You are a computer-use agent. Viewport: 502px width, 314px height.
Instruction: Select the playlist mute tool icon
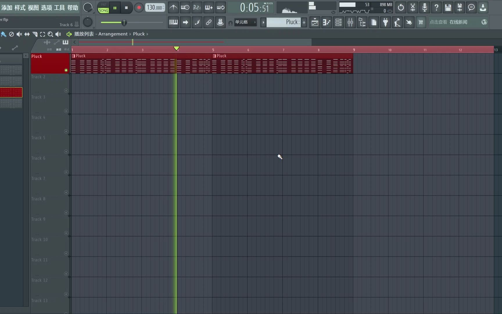[x=19, y=34]
